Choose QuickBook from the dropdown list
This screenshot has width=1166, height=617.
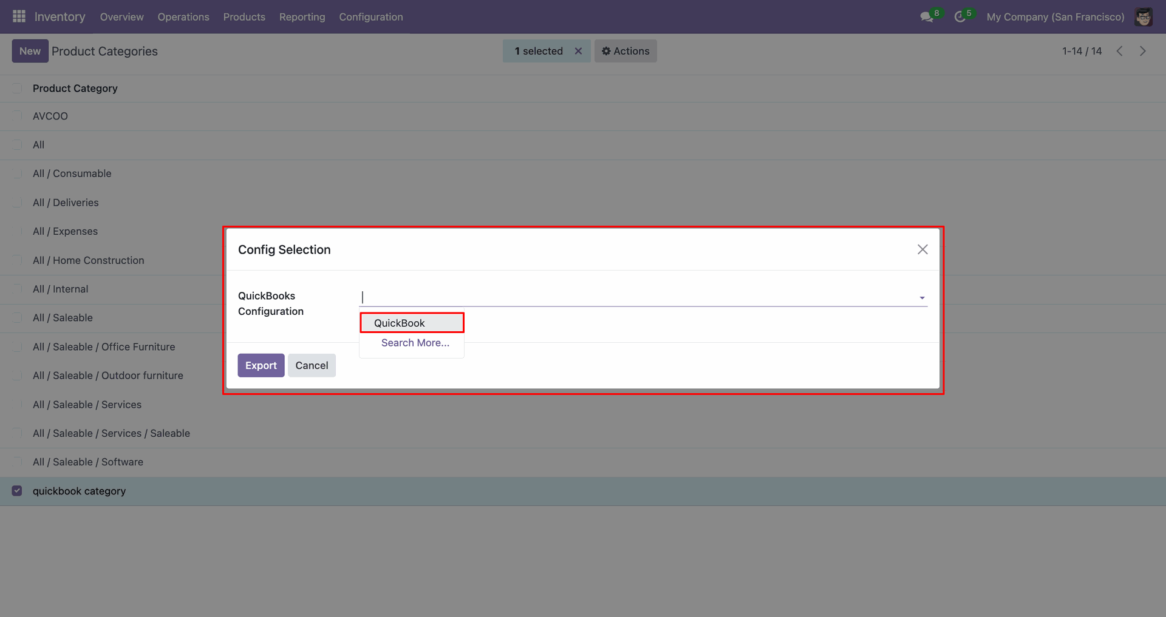[x=412, y=323]
